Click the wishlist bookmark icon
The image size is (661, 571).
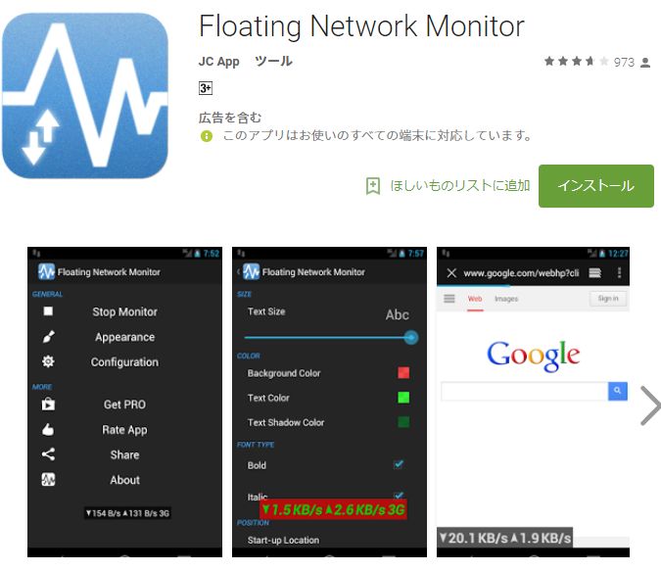click(373, 186)
